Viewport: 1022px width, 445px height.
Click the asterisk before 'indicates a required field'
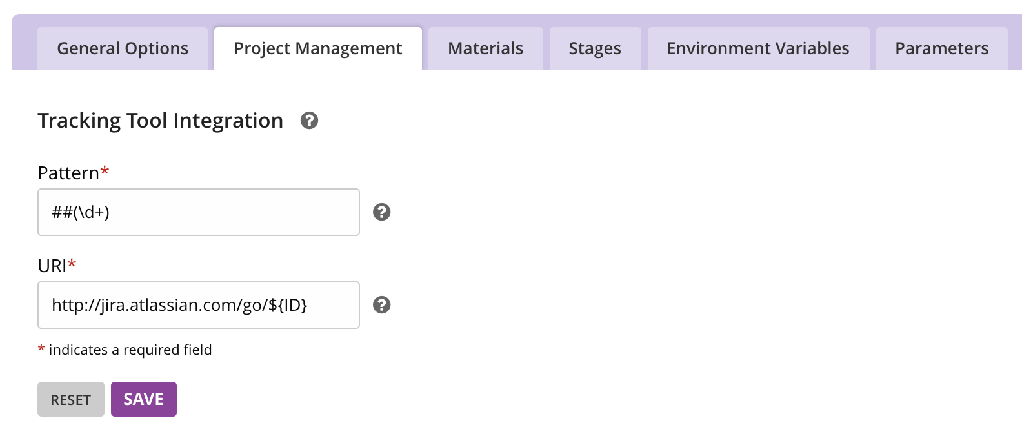pyautogui.click(x=41, y=349)
